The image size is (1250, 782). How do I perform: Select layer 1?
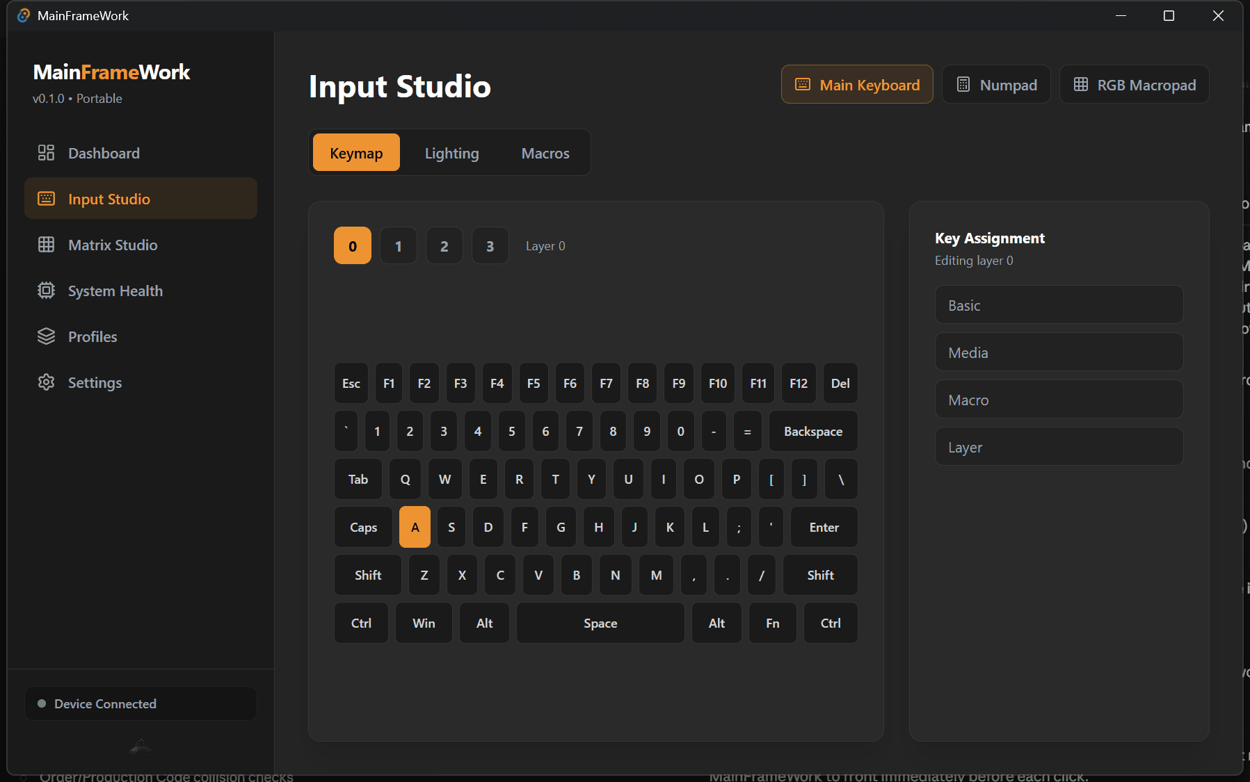tap(399, 245)
